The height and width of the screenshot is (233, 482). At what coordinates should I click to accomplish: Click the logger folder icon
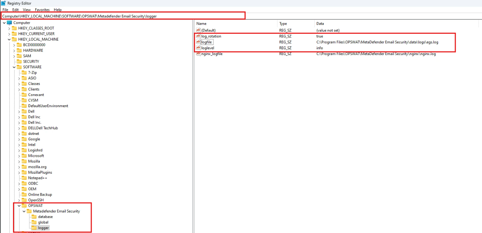(34, 228)
